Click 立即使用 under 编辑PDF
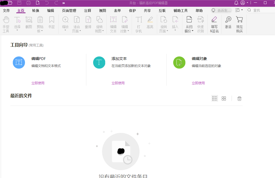The height and width of the screenshot is (178, 275). 38,83
